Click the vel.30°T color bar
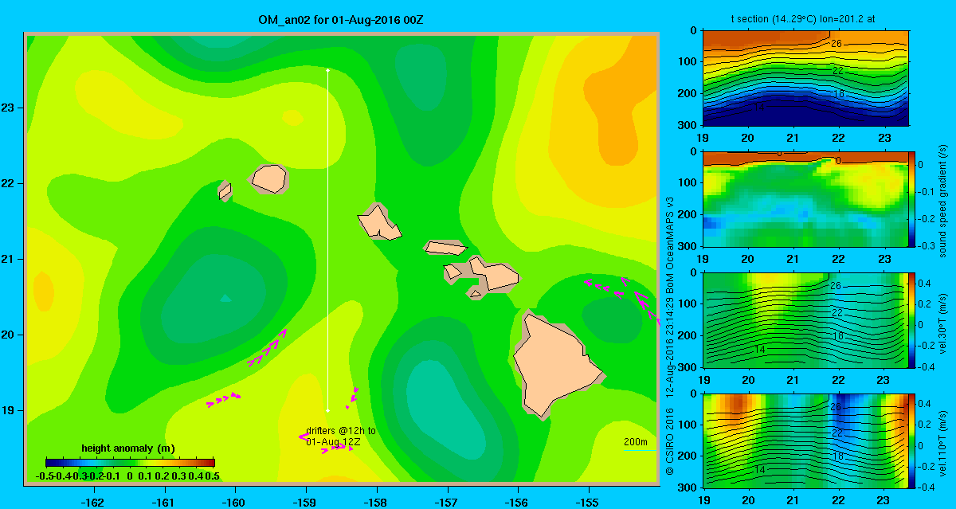 tap(911, 319)
